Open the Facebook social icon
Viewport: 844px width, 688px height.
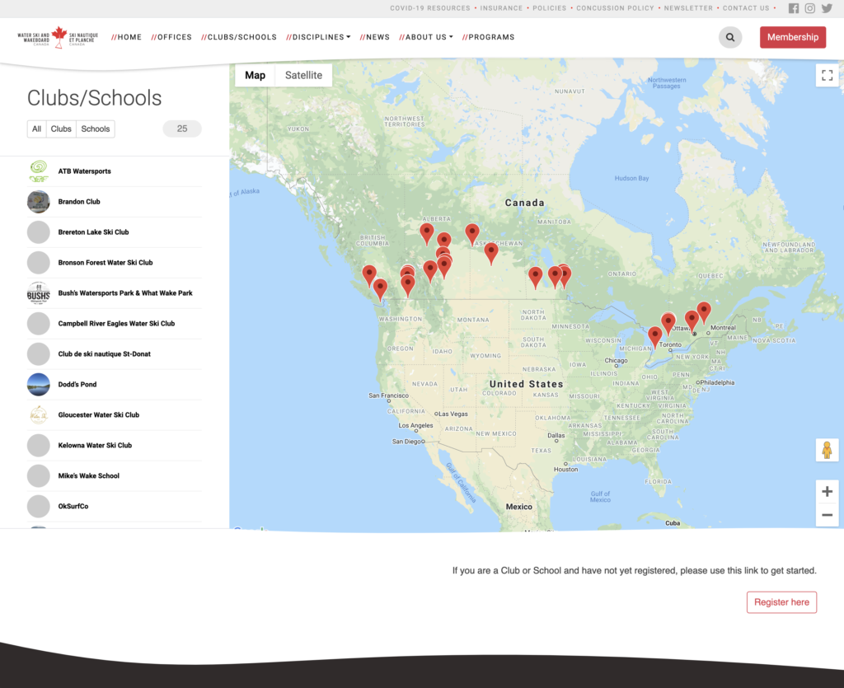pyautogui.click(x=794, y=8)
